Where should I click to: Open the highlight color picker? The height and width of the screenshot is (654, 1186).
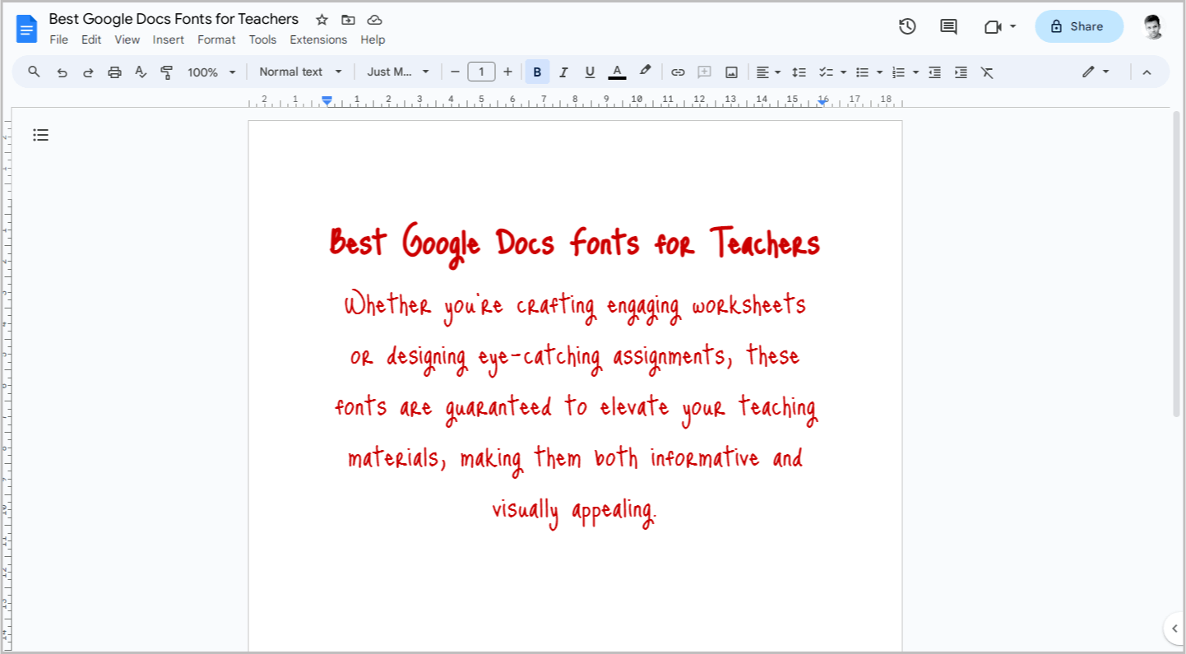pos(645,72)
